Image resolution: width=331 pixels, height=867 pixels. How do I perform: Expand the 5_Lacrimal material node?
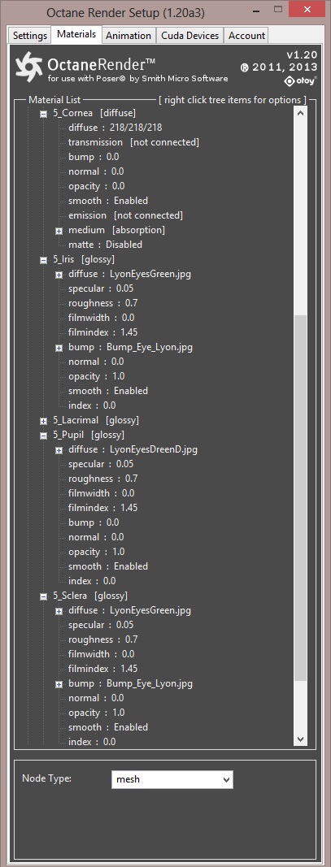tap(43, 420)
